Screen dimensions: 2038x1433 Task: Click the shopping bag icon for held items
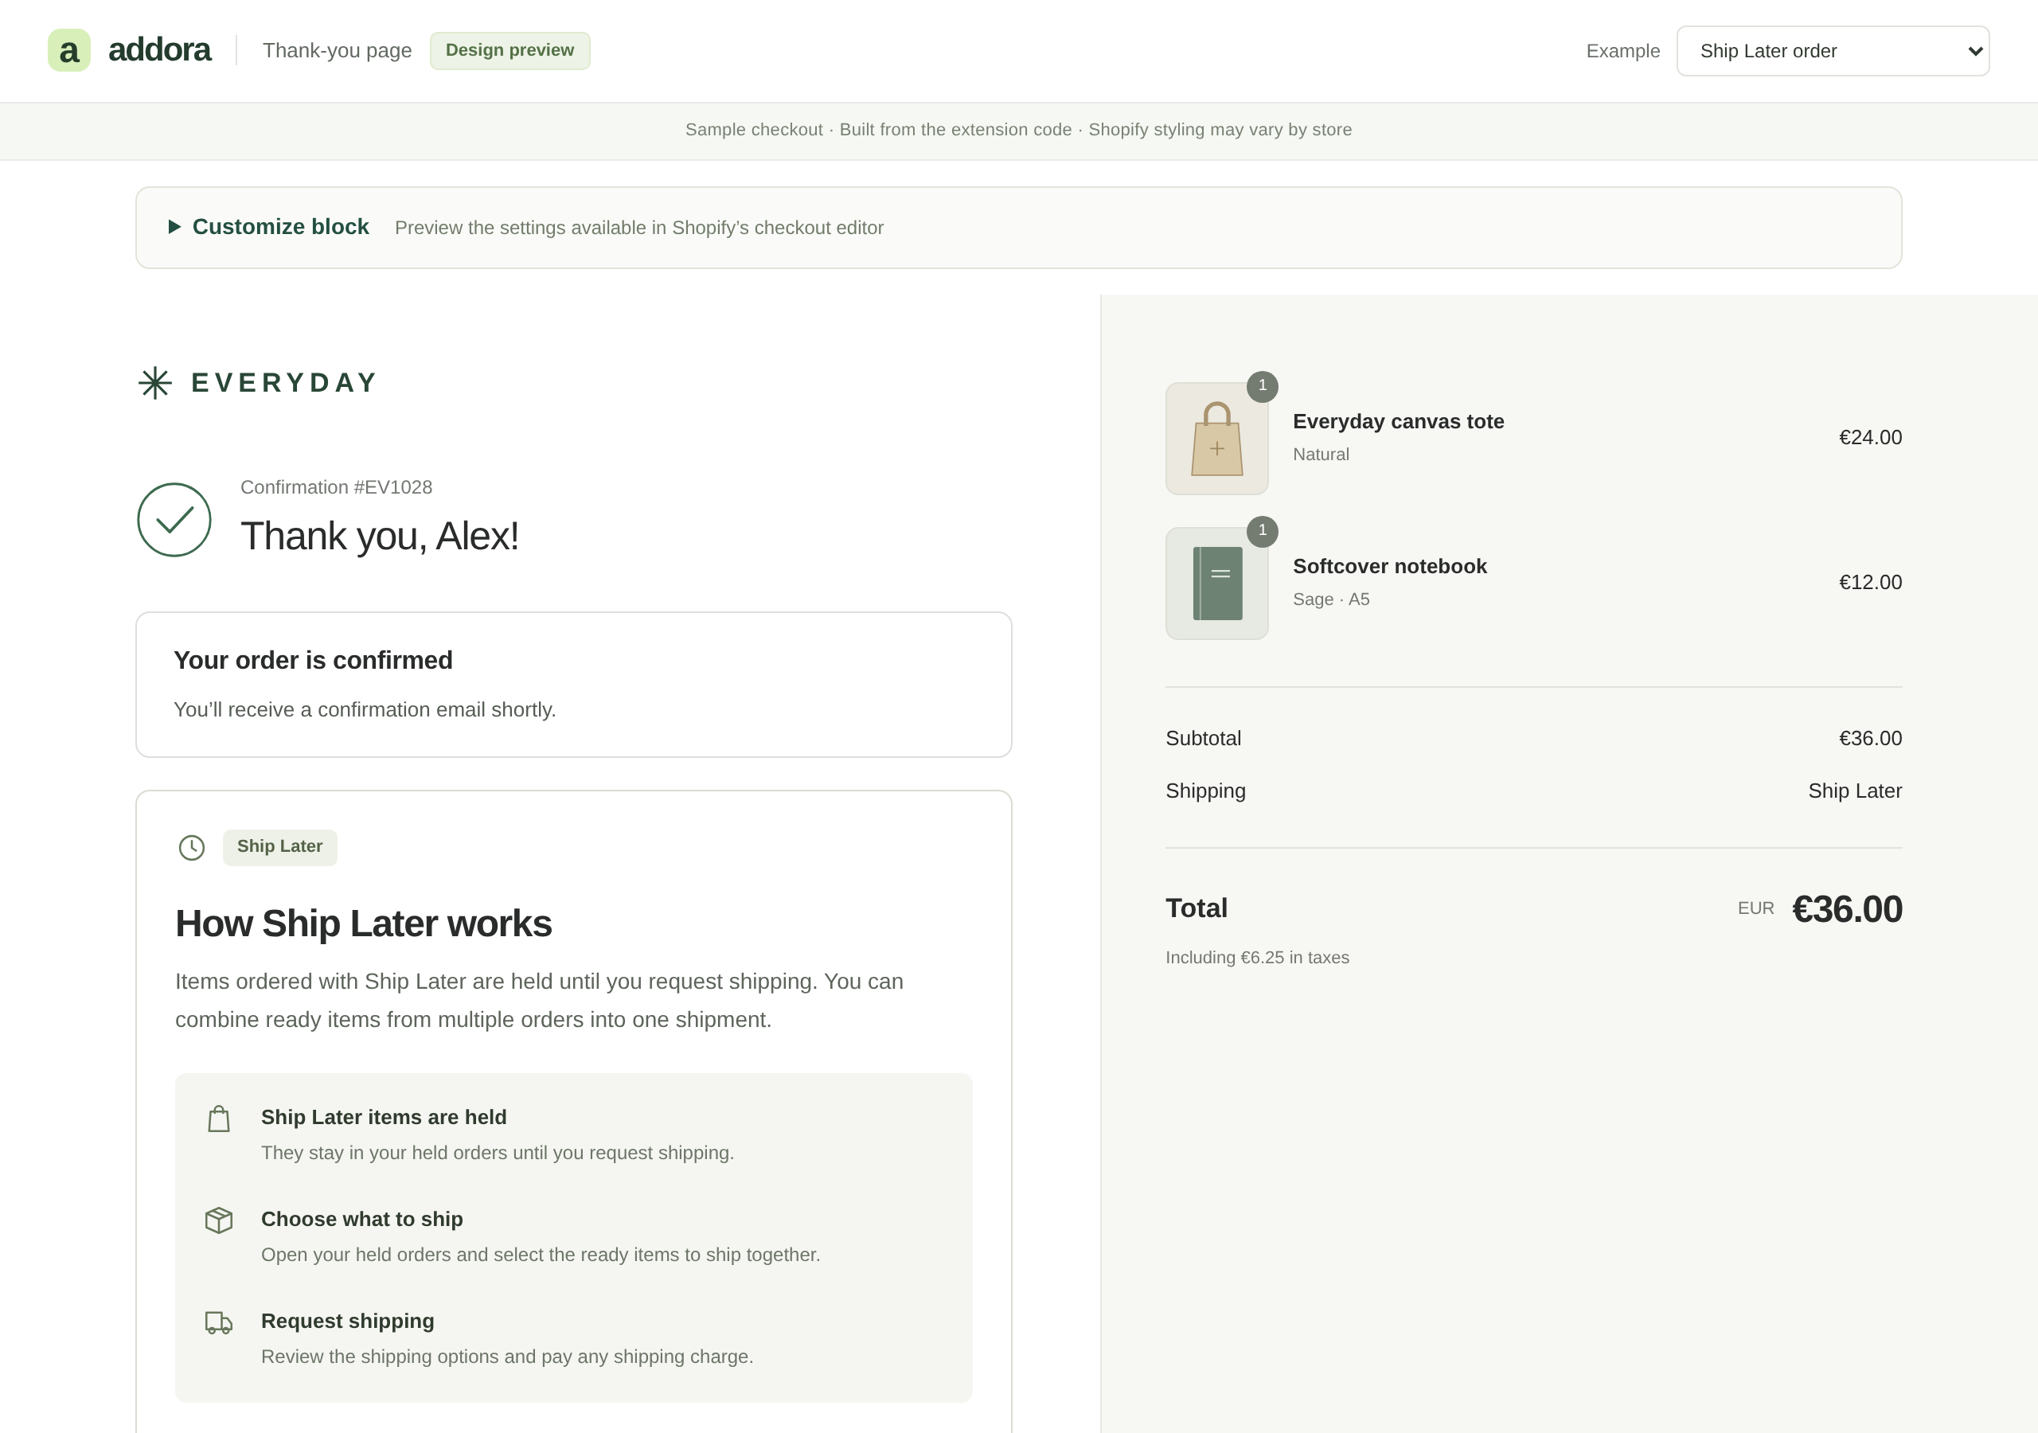coord(218,1119)
